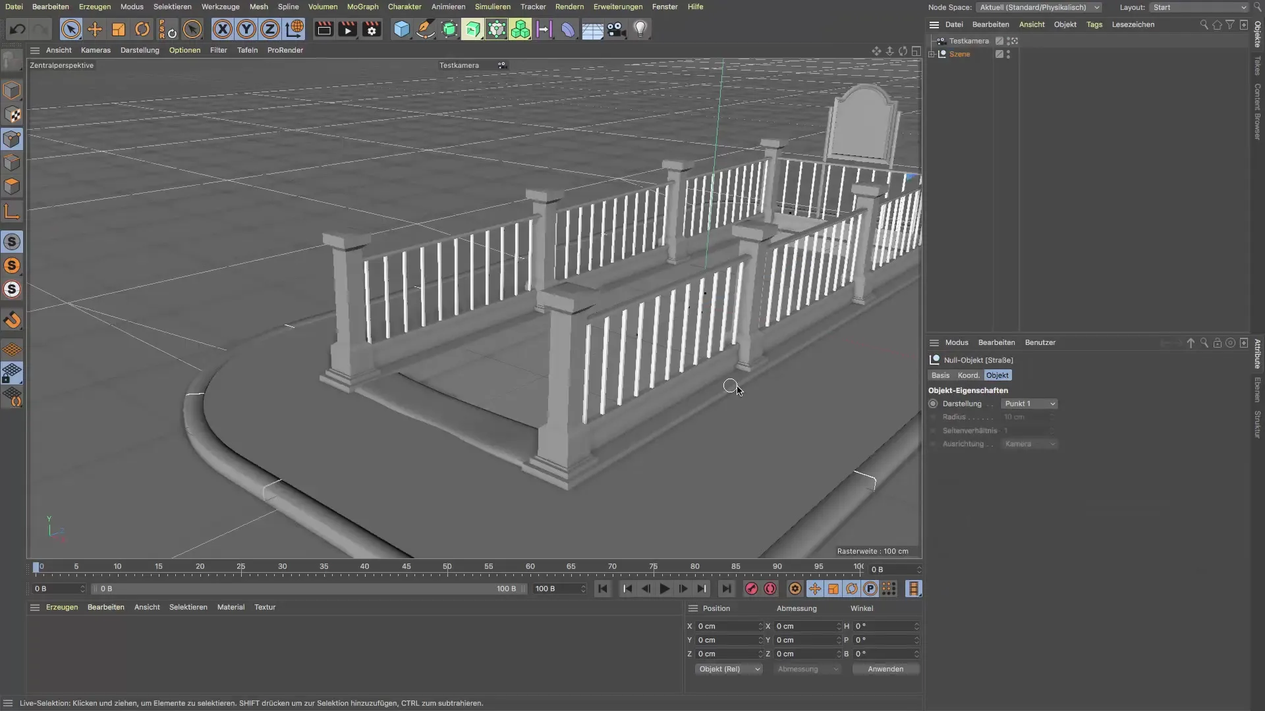Click the timeline preview range slider bar

[x=308, y=589]
